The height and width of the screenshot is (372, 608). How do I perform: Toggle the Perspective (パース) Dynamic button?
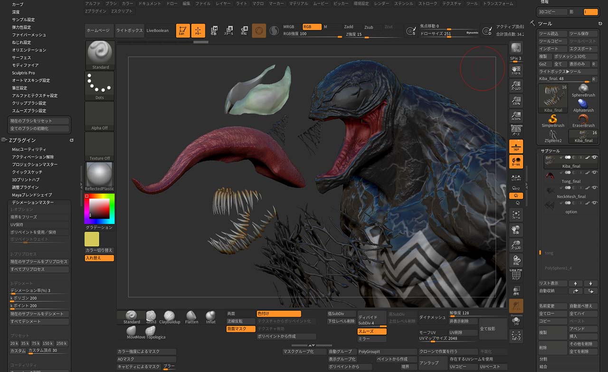pos(516,130)
